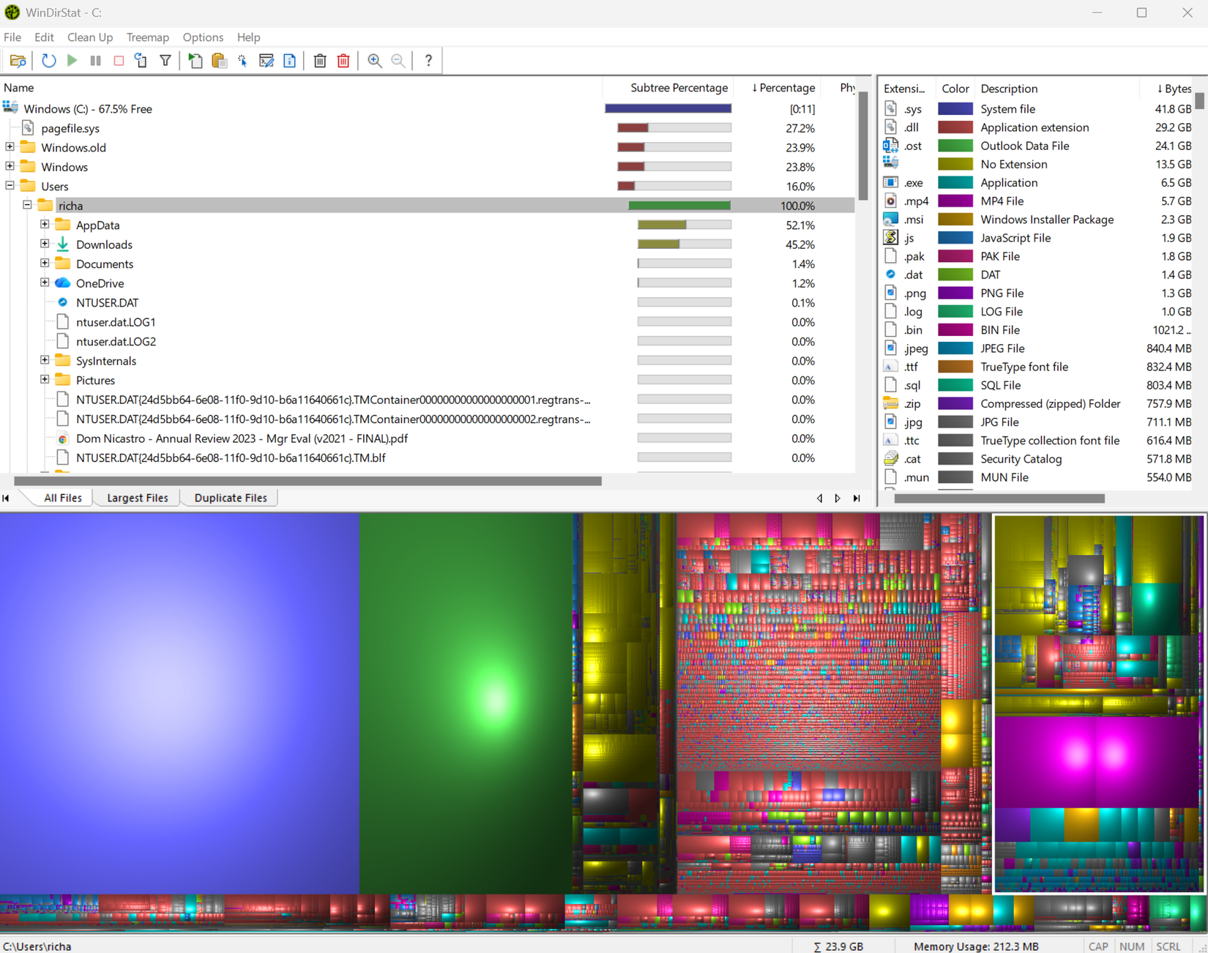
Task: Zoom in on the treemap
Action: pyautogui.click(x=375, y=61)
